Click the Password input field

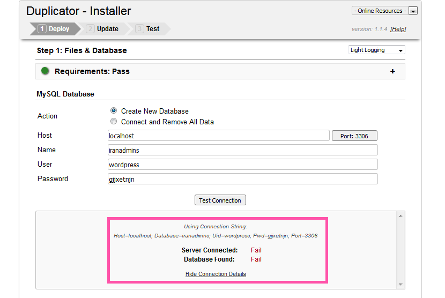pyautogui.click(x=243, y=179)
